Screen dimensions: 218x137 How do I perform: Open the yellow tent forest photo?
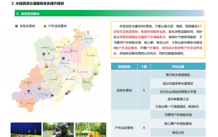click(91, 130)
